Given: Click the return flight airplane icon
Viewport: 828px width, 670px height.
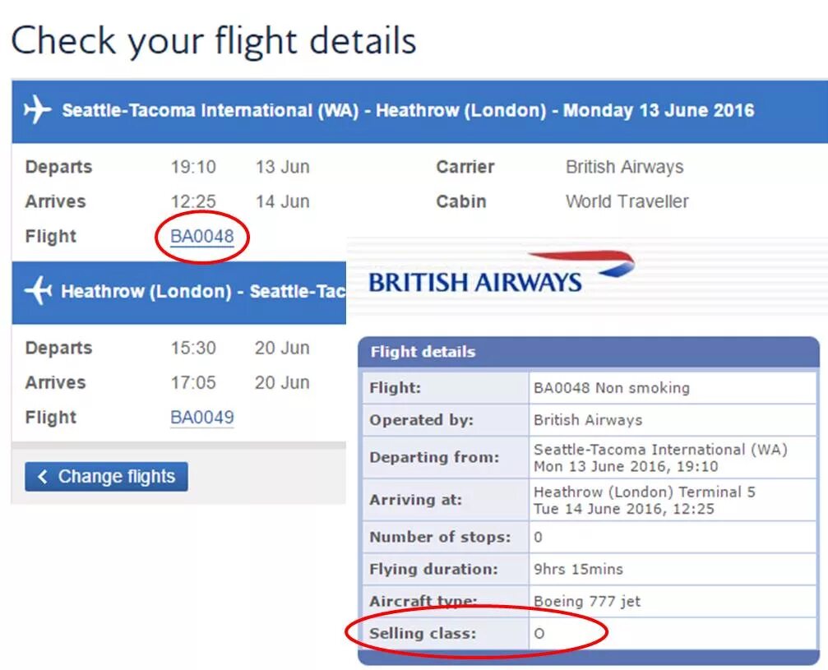Looking at the screenshot, I should point(38,291).
